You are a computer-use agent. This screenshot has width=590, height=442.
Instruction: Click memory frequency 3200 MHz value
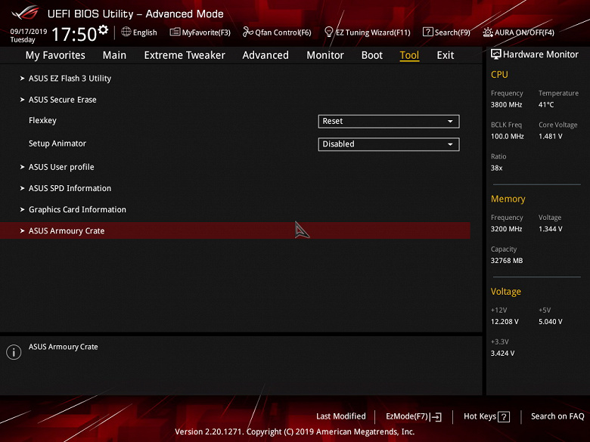click(x=507, y=229)
